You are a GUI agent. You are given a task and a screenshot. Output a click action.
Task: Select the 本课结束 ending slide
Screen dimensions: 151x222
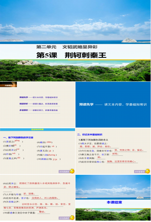(113, 198)
